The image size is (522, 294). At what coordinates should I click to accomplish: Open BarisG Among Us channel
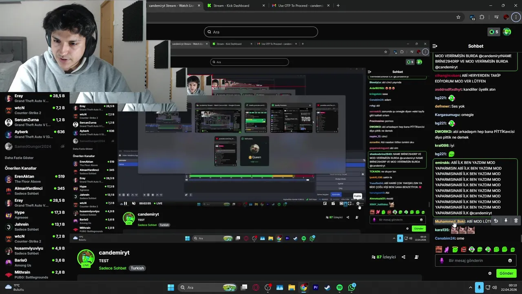[x=35, y=263]
